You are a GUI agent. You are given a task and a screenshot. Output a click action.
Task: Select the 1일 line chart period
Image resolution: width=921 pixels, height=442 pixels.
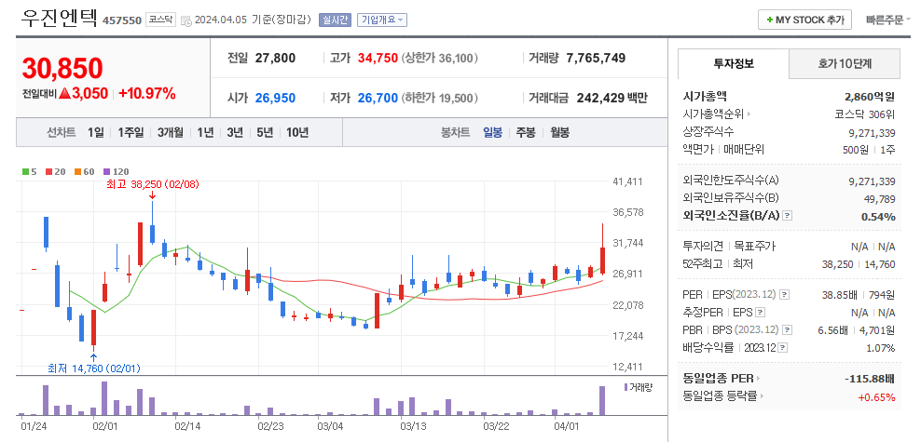(95, 132)
